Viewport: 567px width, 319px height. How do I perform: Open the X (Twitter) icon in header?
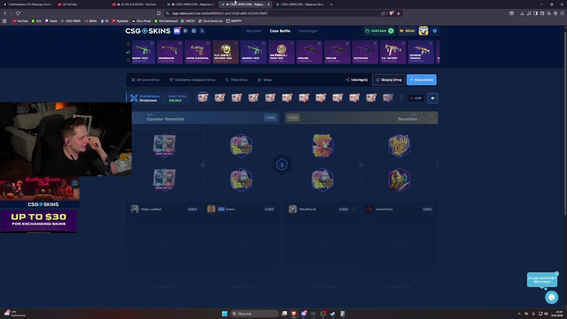pos(202,31)
